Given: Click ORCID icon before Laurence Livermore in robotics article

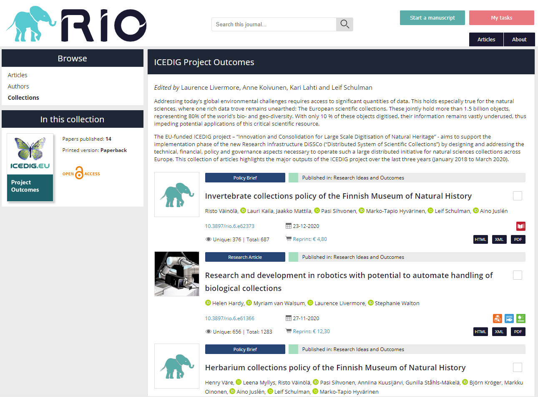Looking at the screenshot, I should (310, 303).
